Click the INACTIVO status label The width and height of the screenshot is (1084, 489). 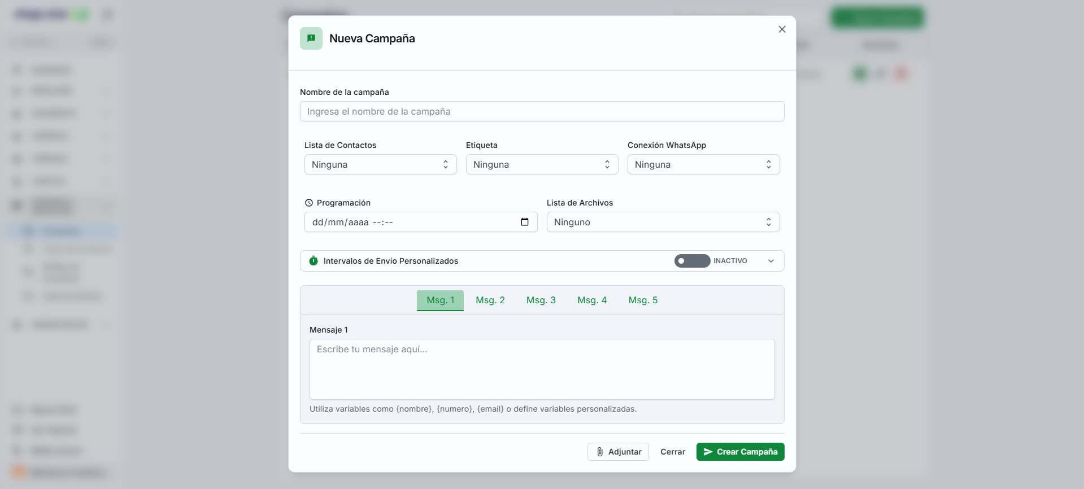[x=730, y=261]
